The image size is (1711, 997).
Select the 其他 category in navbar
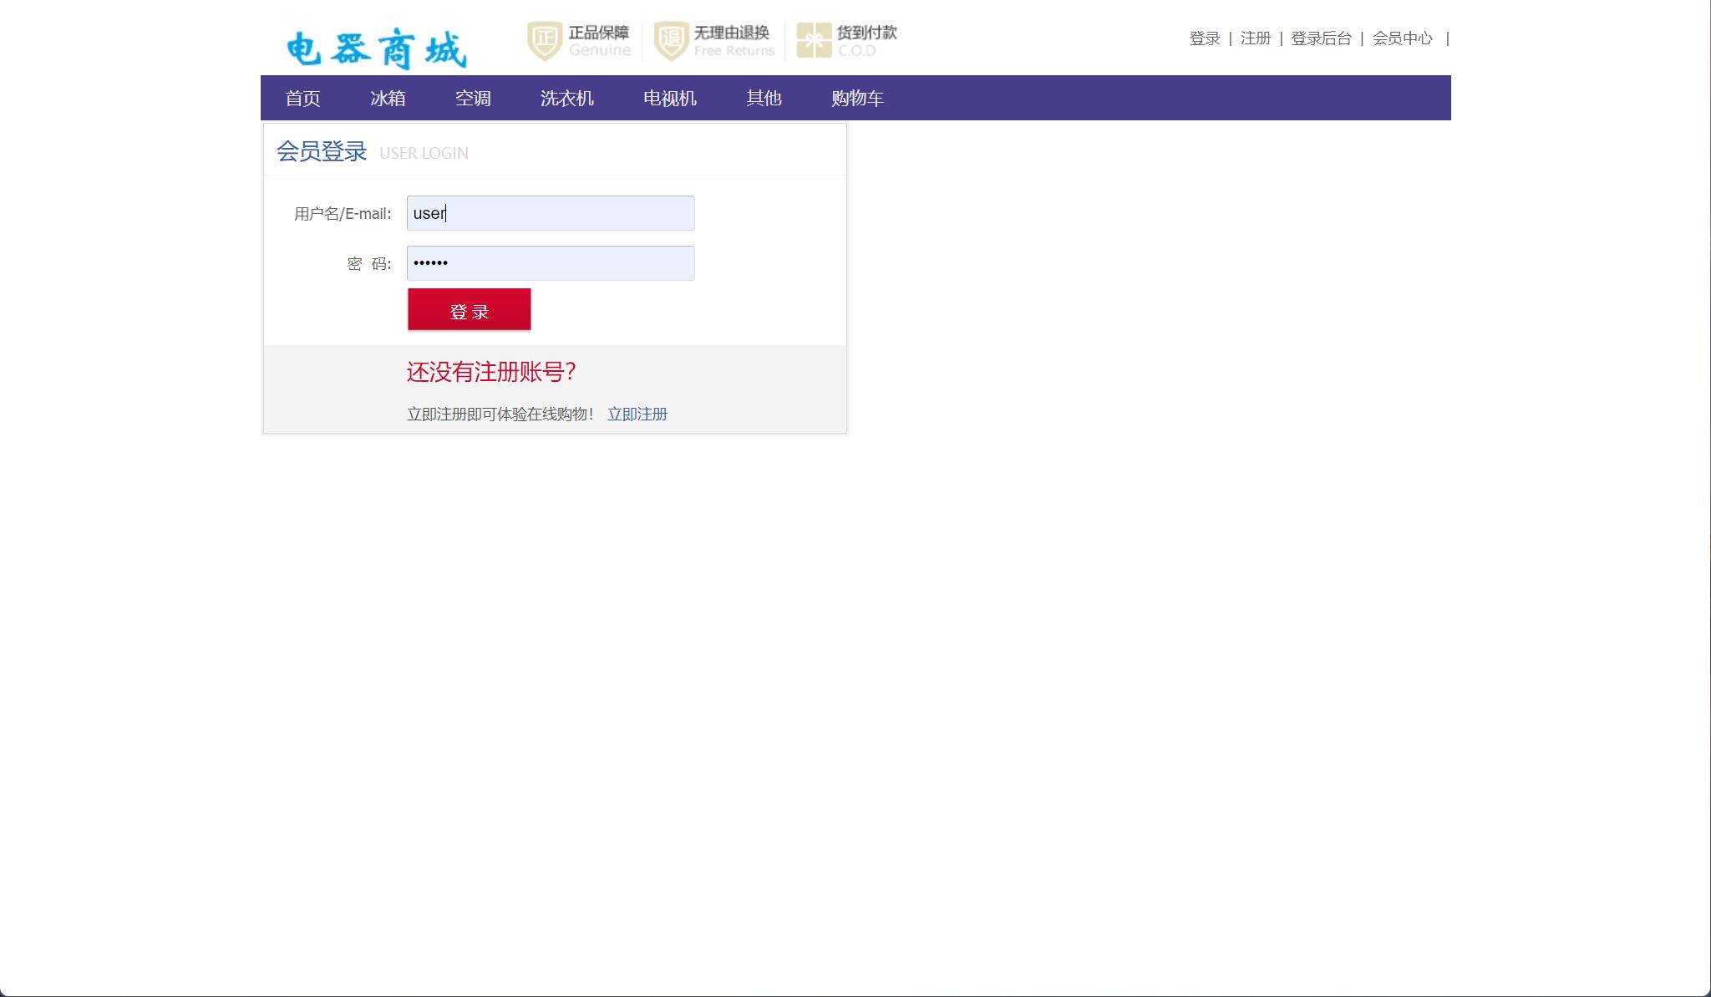[x=764, y=98]
